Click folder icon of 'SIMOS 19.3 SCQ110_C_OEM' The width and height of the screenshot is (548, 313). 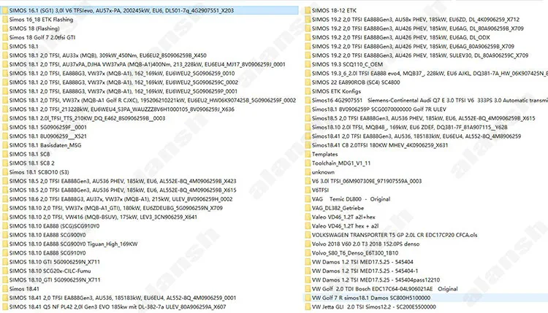[x=308, y=64]
